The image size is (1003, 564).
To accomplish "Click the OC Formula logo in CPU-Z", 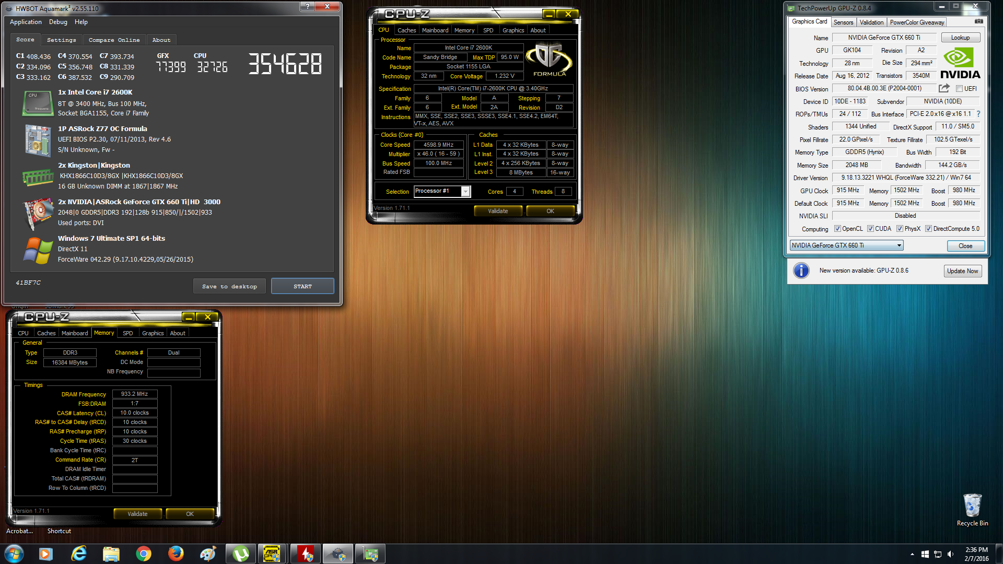I will pyautogui.click(x=549, y=60).
